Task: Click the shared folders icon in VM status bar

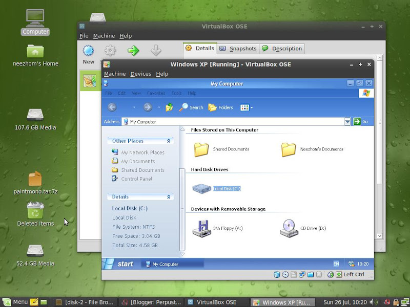Action: (x=311, y=274)
